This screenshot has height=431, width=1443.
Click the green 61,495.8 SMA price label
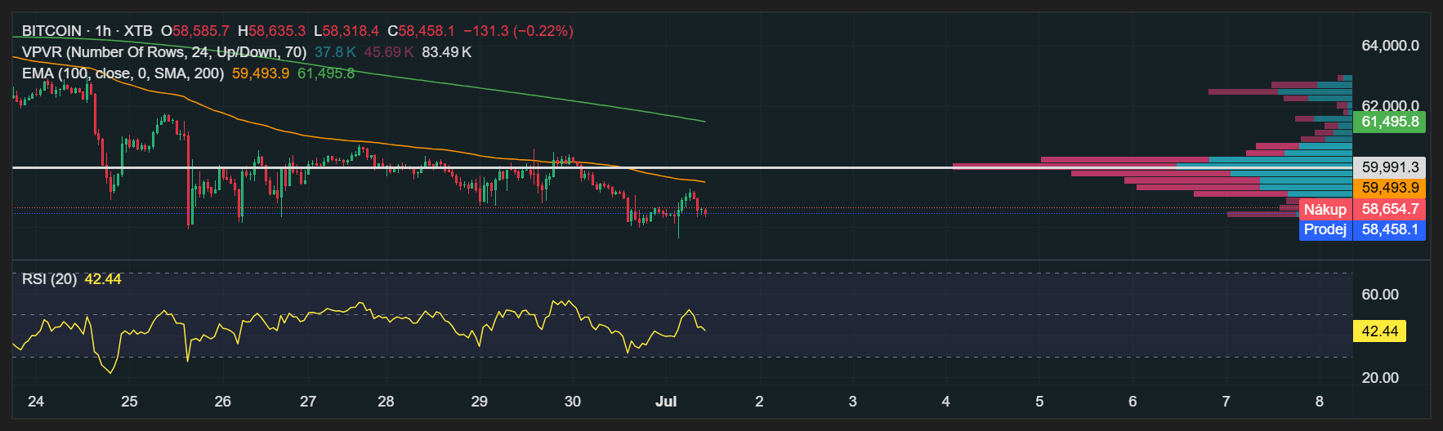(x=1389, y=122)
